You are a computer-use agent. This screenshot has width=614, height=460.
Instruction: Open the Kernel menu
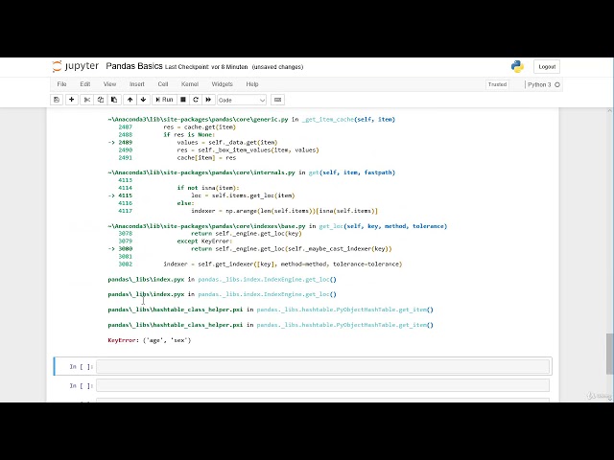pyautogui.click(x=189, y=84)
